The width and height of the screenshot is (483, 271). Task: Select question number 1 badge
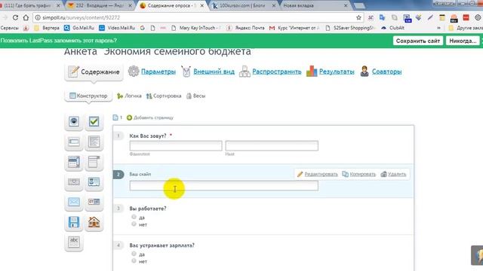(x=118, y=135)
